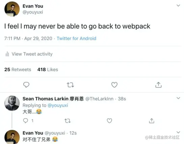Open the @youyuxi mention in Replying to
Viewport: 184px width, 144px height.
58,105
